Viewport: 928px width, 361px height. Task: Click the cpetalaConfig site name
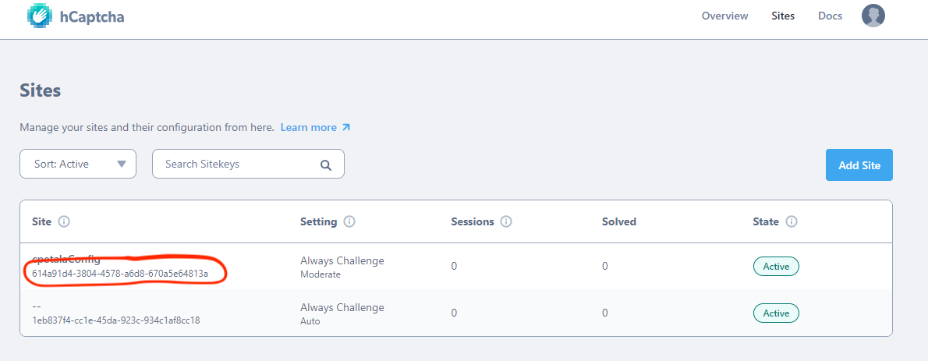66,259
